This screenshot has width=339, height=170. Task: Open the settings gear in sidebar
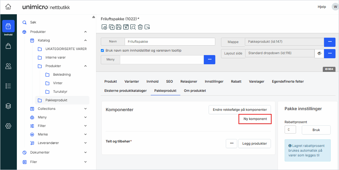pyautogui.click(x=8, y=126)
